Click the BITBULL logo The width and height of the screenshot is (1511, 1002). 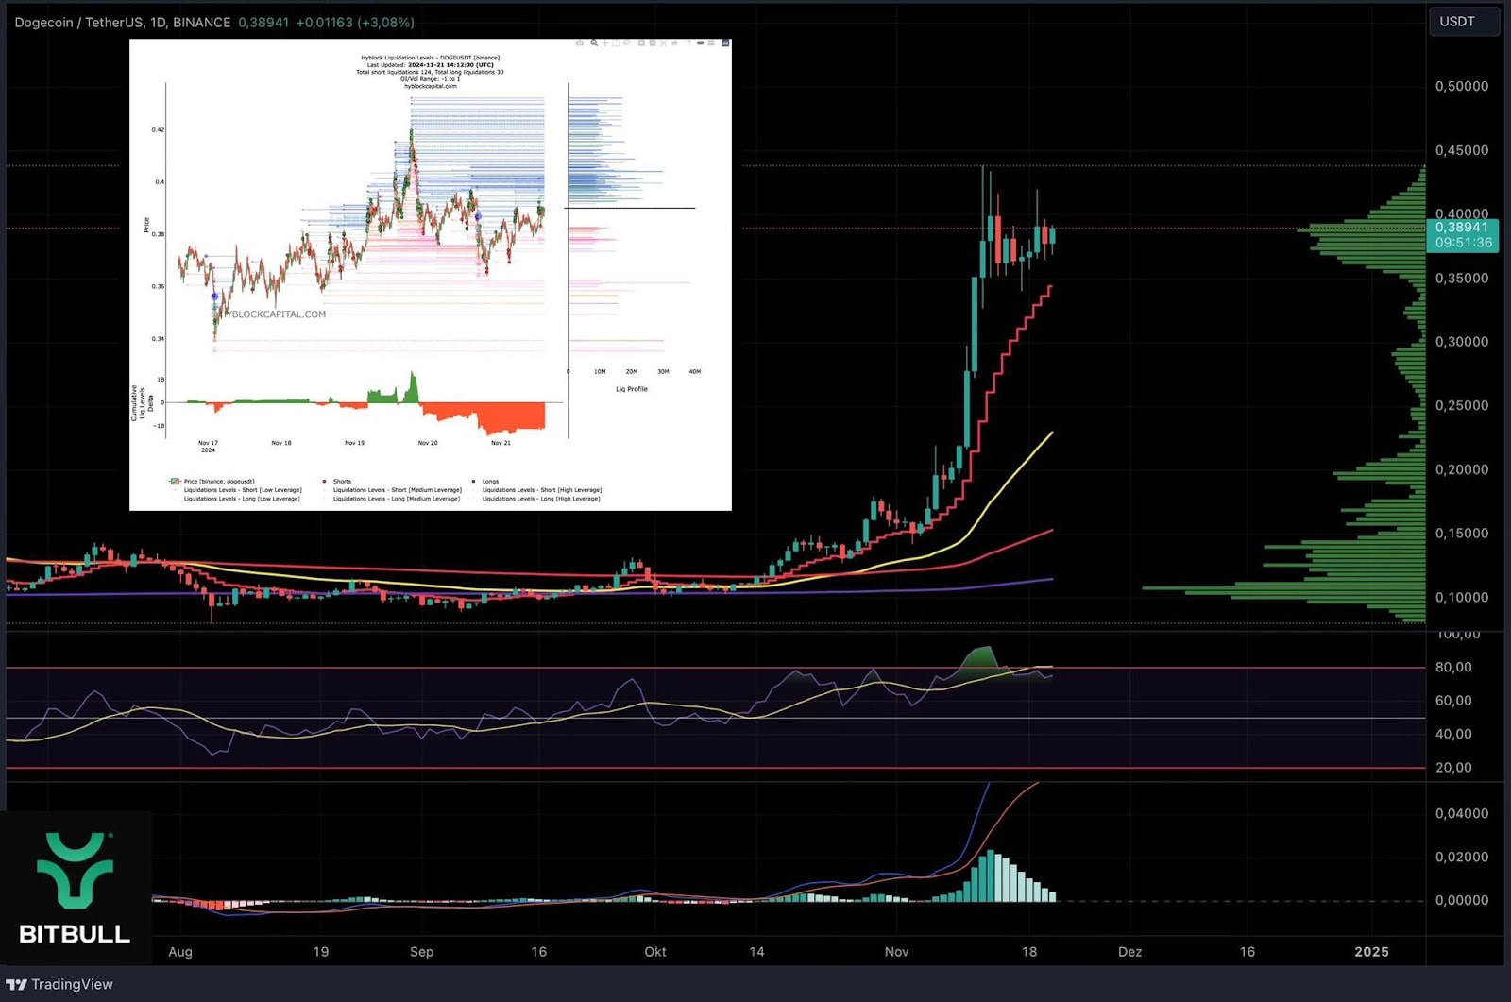click(x=75, y=888)
